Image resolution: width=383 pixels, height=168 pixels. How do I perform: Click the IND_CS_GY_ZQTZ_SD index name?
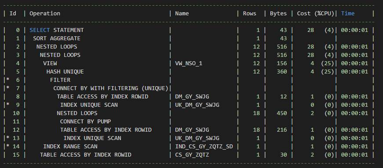click(204, 147)
